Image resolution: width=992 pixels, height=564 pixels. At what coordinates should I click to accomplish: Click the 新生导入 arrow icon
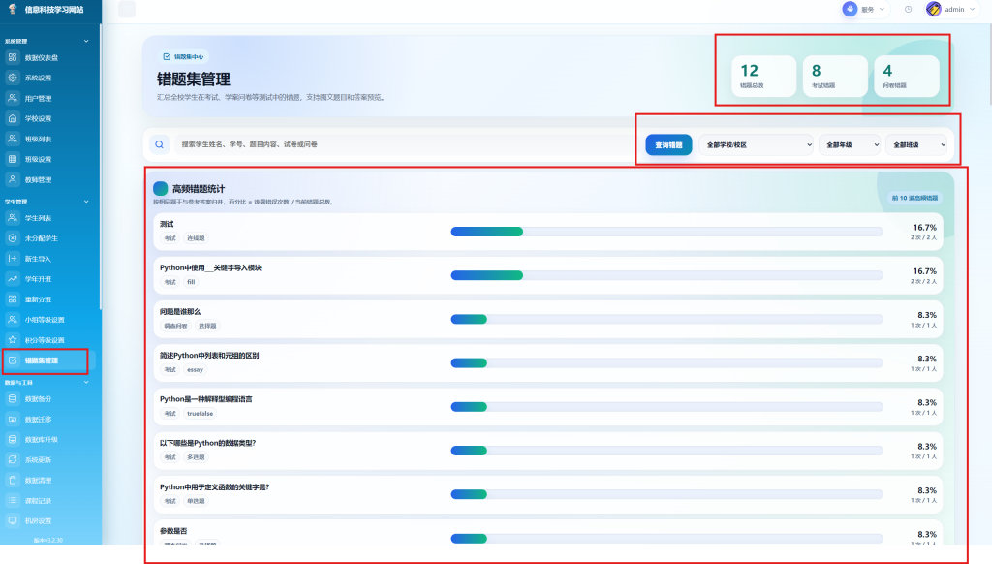(13, 259)
